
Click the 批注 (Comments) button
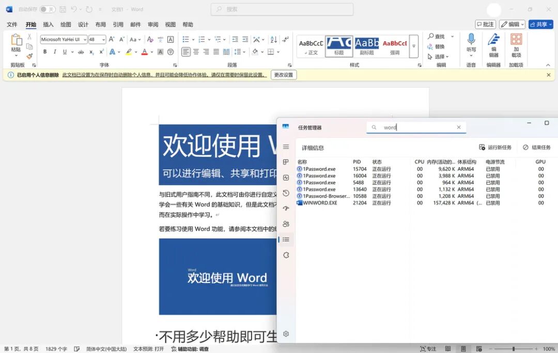pos(485,24)
